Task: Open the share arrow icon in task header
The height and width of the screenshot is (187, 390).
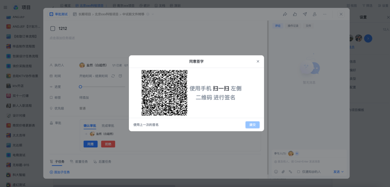Action: click(x=285, y=14)
